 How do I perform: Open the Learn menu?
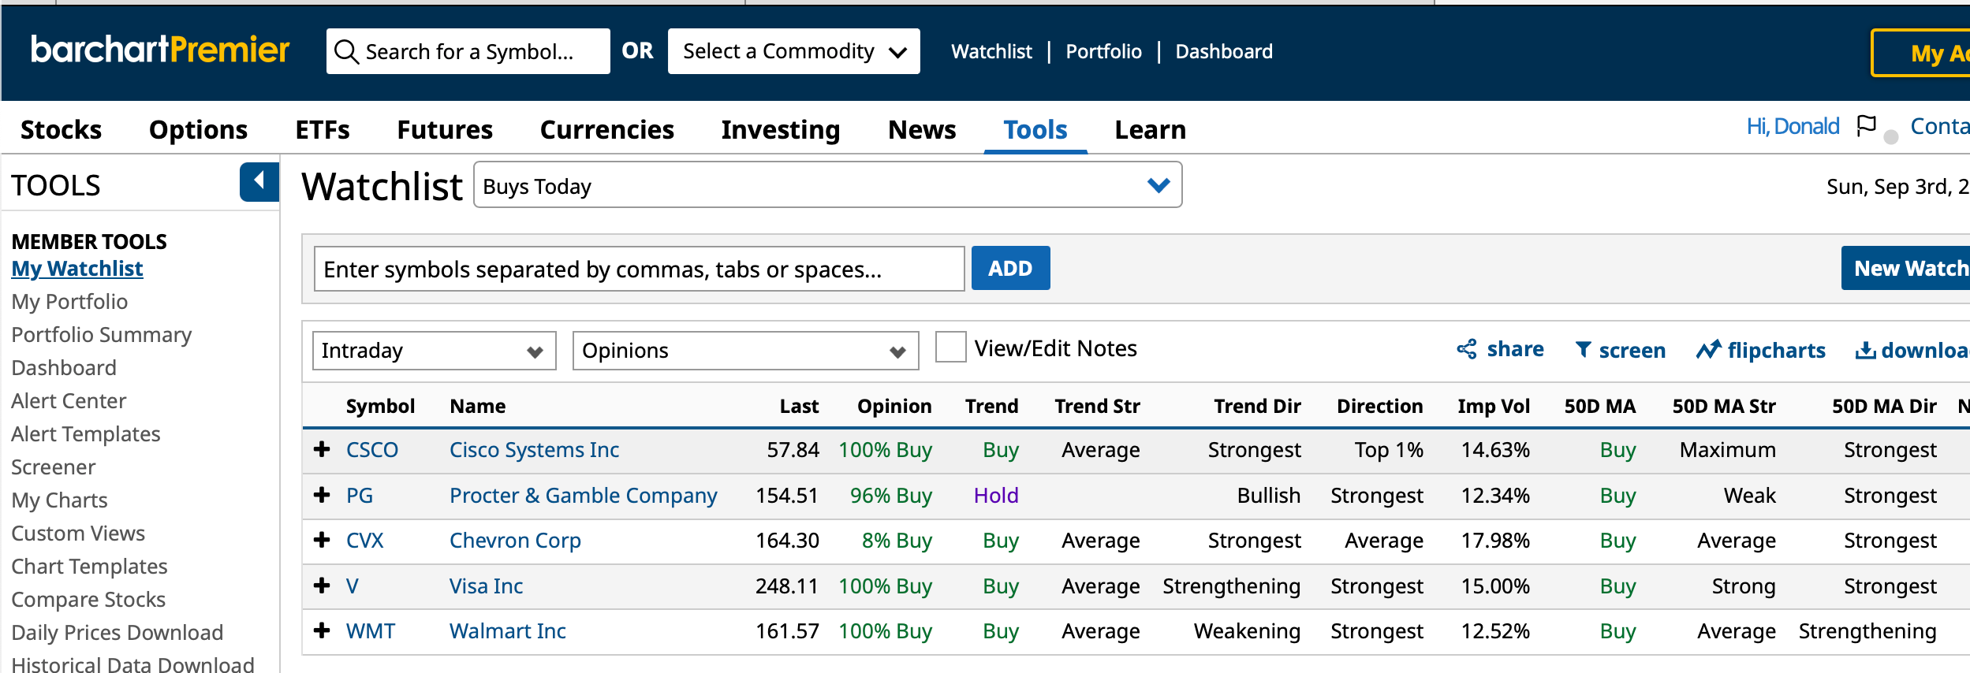(x=1150, y=129)
